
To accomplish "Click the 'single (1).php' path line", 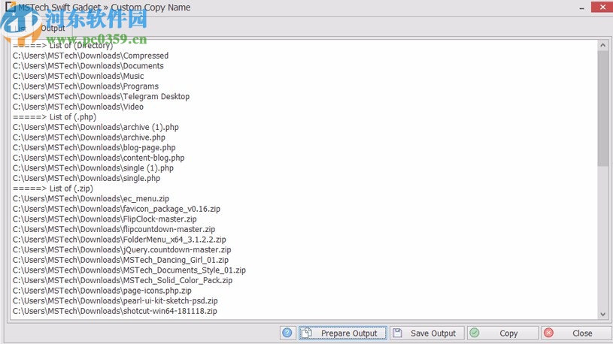I will [93, 168].
